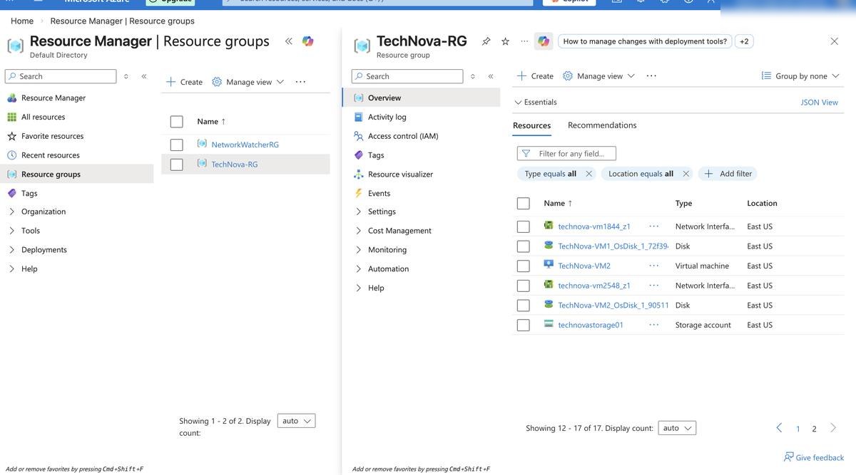The image size is (856, 475).
Task: Click the Filter for any field box
Action: (x=566, y=153)
